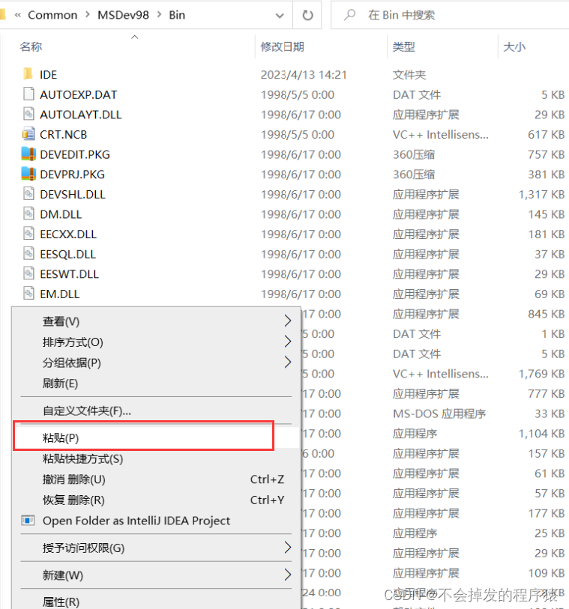Expand the 授予访问权限(G) submenu arrow
Screen dimensions: 569x609
coord(287,548)
